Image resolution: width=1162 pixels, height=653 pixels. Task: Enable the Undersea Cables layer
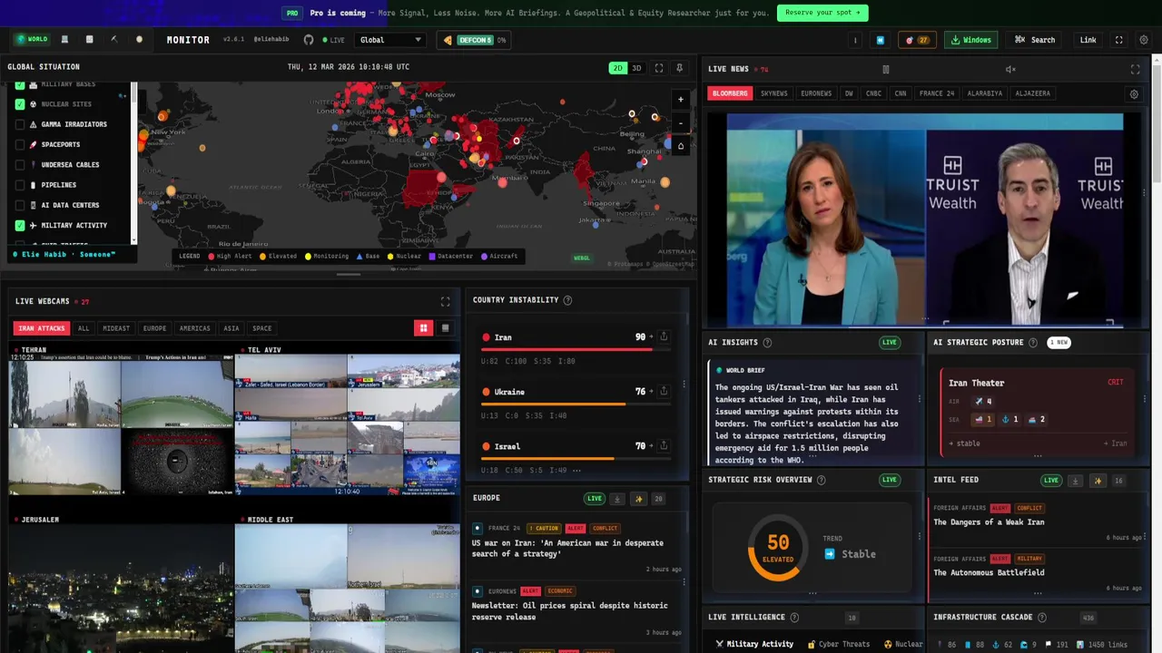[x=20, y=165]
